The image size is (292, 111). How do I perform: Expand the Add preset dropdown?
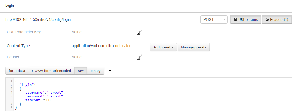[x=163, y=47]
